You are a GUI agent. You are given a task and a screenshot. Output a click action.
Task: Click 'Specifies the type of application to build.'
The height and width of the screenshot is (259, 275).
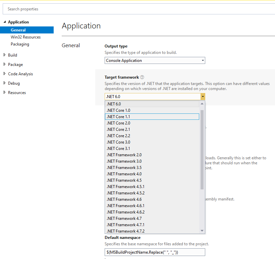coord(141,53)
